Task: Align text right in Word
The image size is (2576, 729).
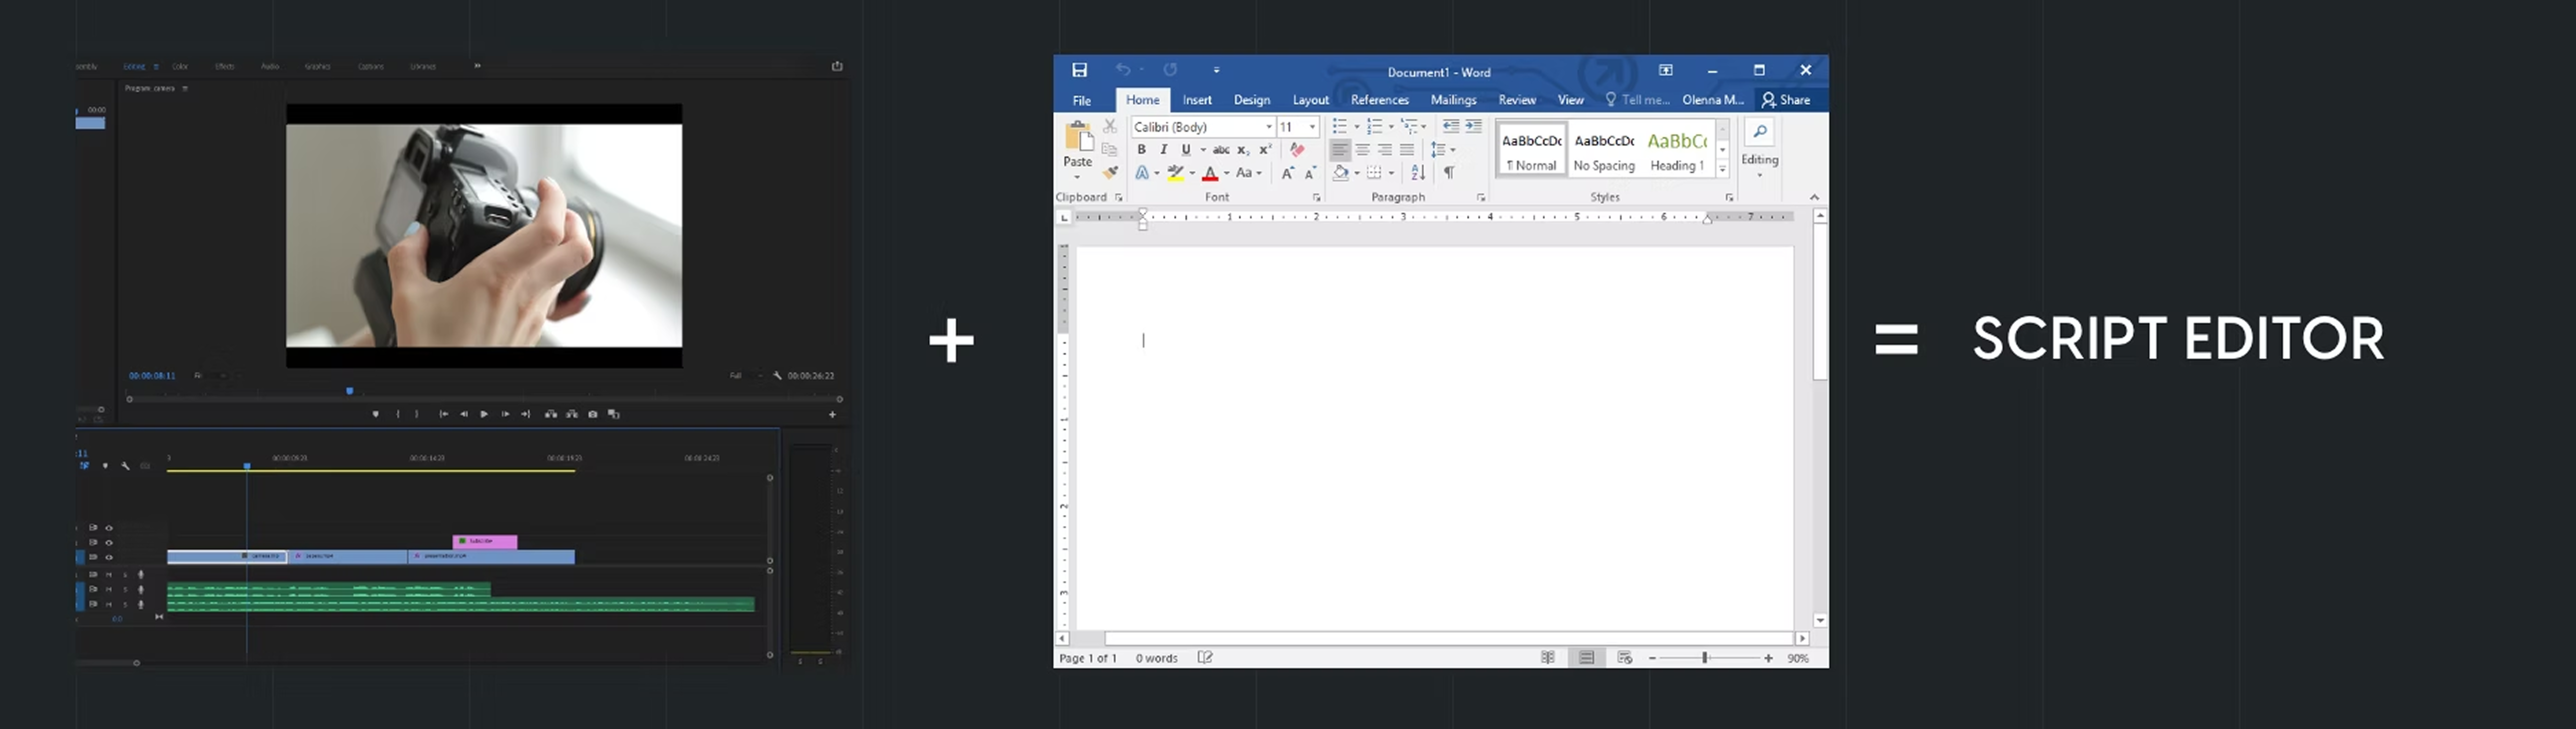Action: [1385, 150]
